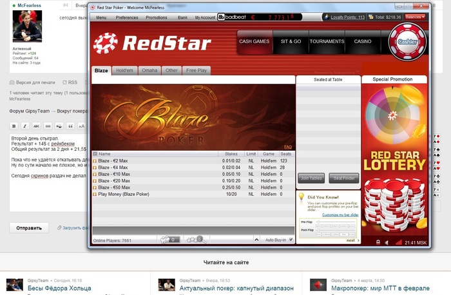The image size is (451, 295).
Task: Open the My Account menu
Action: (x=205, y=17)
